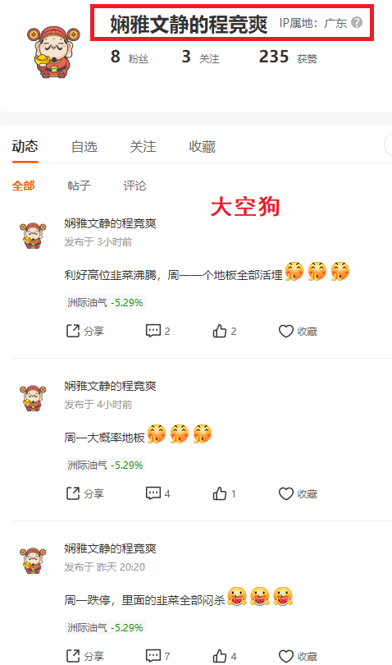The height and width of the screenshot is (665, 392).
Task: Like the 周一跌停 post with 4 likes
Action: point(224,656)
